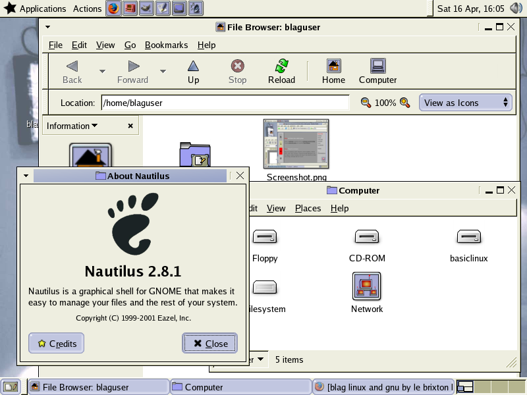Open the red launcher icon beside Firefox
This screenshot has height=395, width=527.
click(x=130, y=9)
